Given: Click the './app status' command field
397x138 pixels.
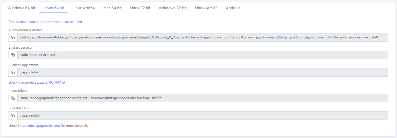Looking at the screenshot, I should [x=203, y=72].
